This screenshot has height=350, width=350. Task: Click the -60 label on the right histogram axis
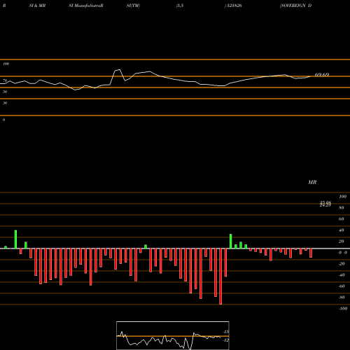(x=342, y=286)
